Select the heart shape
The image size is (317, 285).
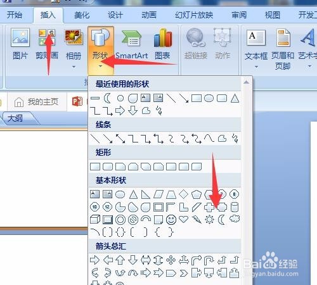[x=183, y=219]
